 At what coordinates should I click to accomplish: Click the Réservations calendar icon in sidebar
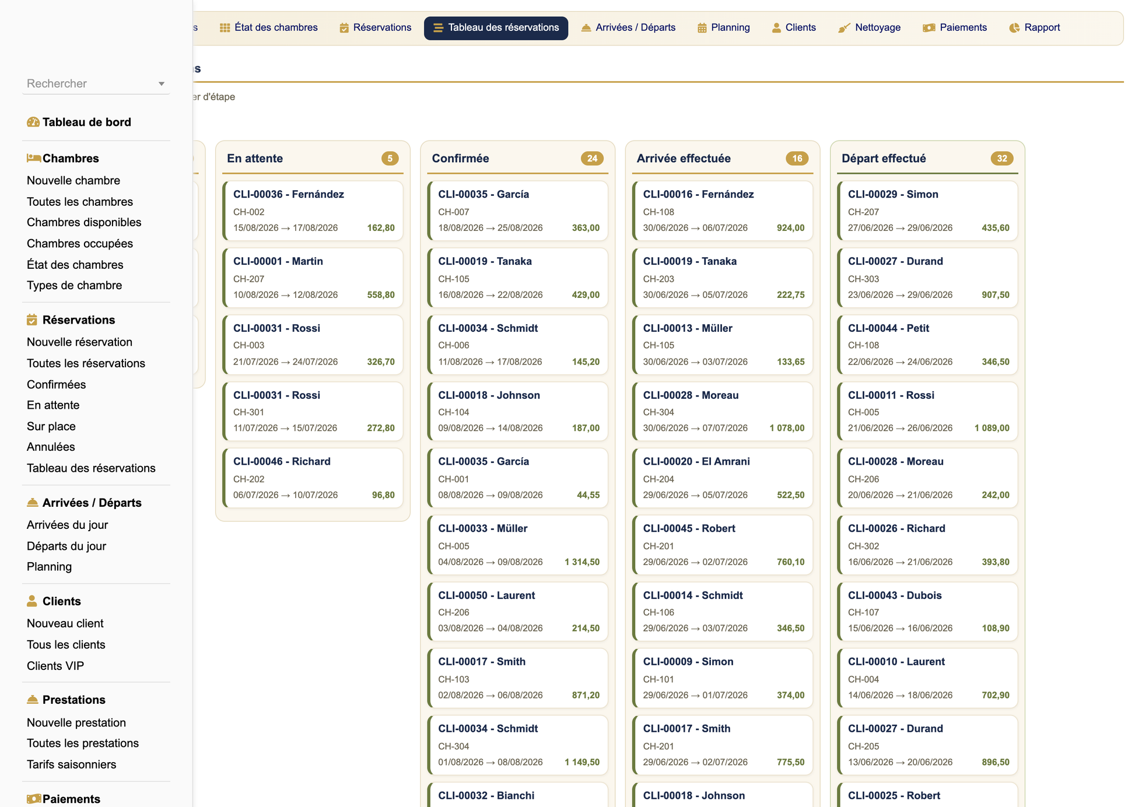(x=32, y=320)
